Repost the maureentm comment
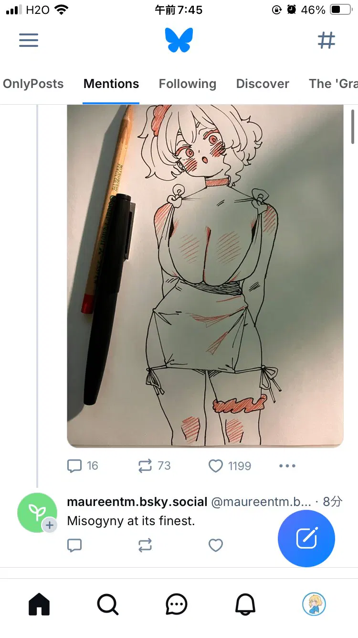Screen dimensions: 358x638 (x=145, y=545)
